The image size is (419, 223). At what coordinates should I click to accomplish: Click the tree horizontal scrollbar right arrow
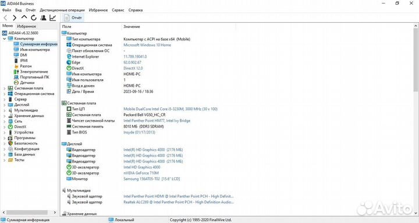coord(55,213)
